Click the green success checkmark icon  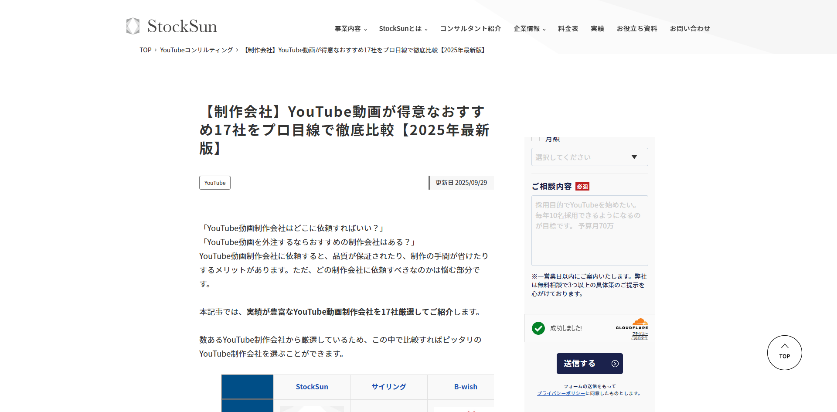click(x=538, y=328)
